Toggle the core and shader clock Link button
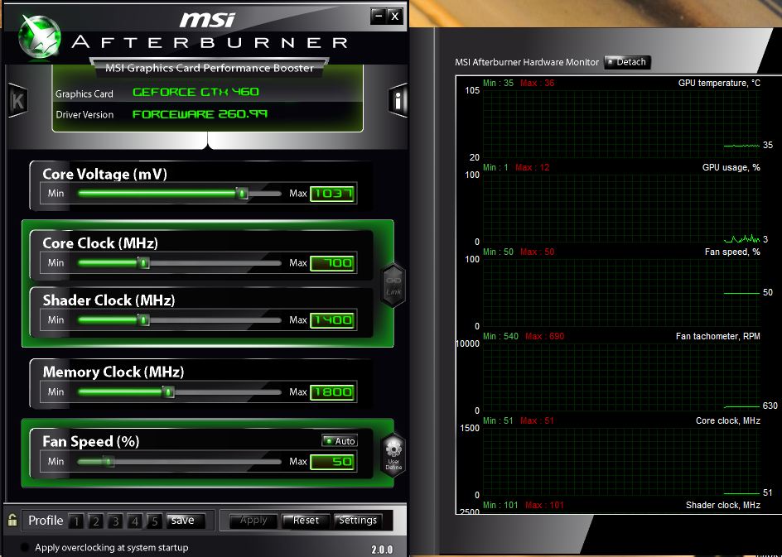782x557 pixels. [x=393, y=286]
